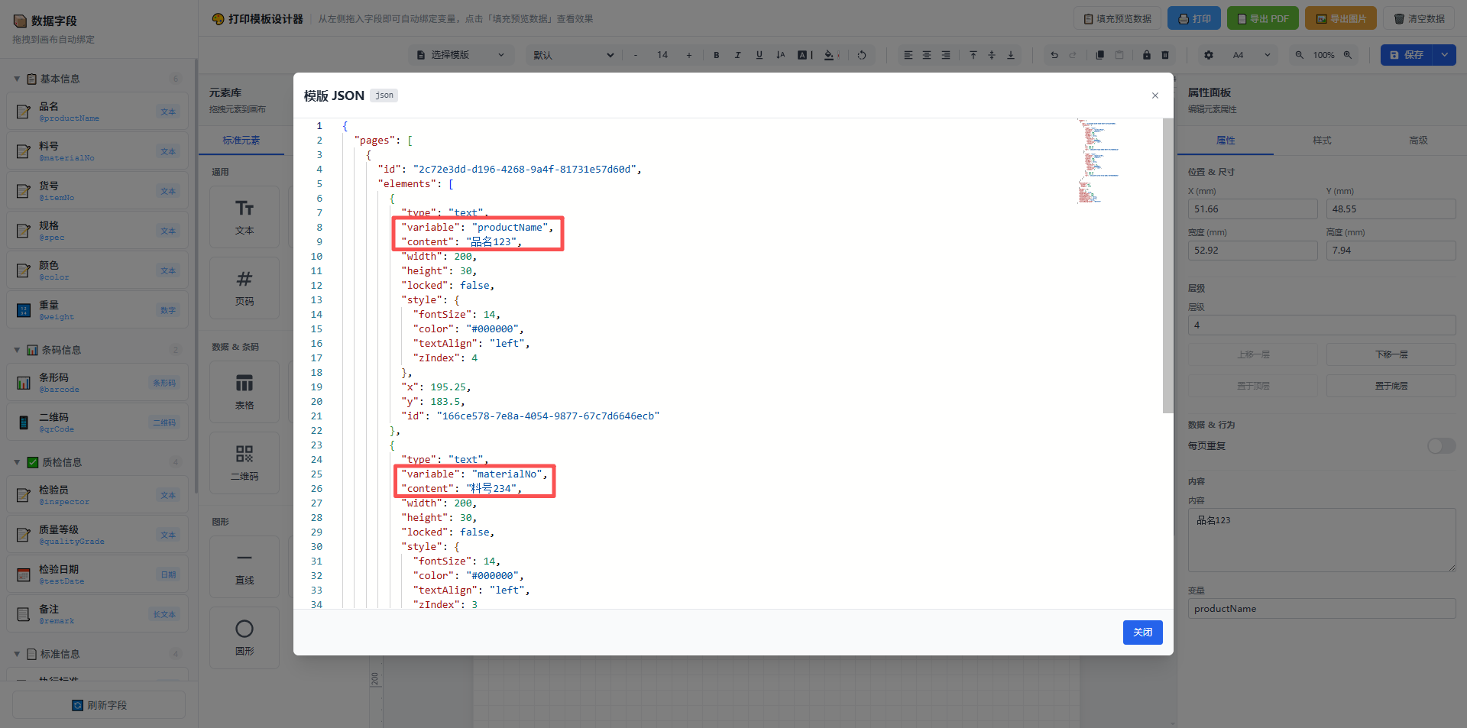Click the text color A icon
This screenshot has height=728, width=1467.
tap(802, 55)
